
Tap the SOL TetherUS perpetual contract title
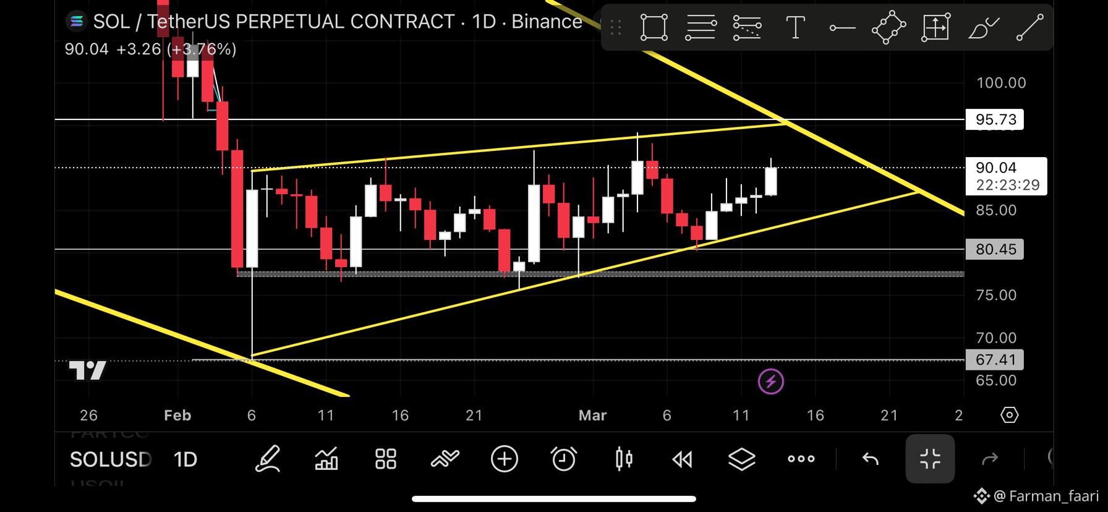click(x=338, y=22)
